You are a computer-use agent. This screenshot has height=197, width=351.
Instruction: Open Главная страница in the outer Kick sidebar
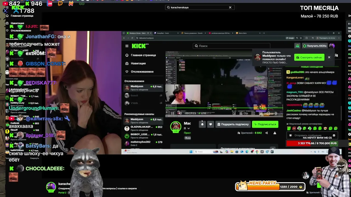click(20, 16)
